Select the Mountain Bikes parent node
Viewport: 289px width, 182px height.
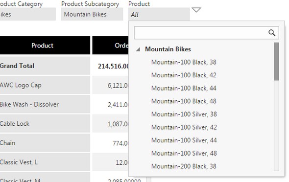pyautogui.click(x=168, y=49)
